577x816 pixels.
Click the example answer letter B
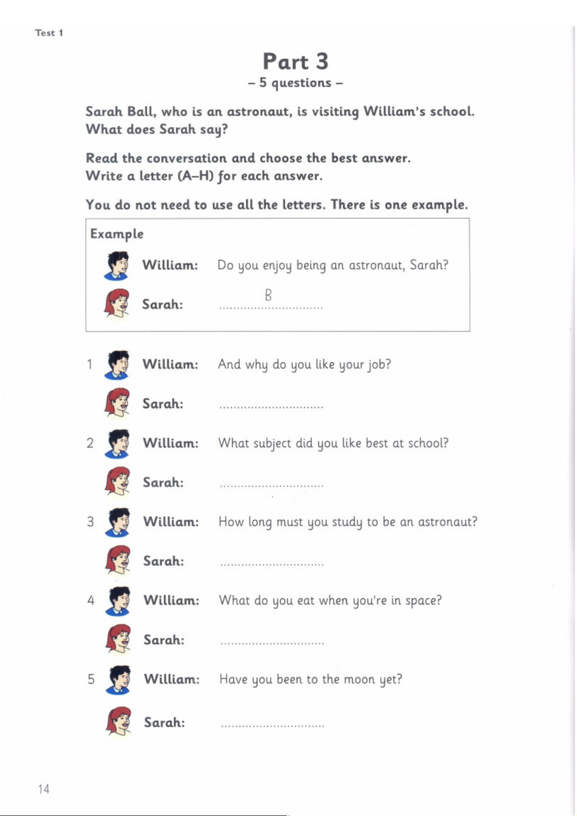[268, 295]
